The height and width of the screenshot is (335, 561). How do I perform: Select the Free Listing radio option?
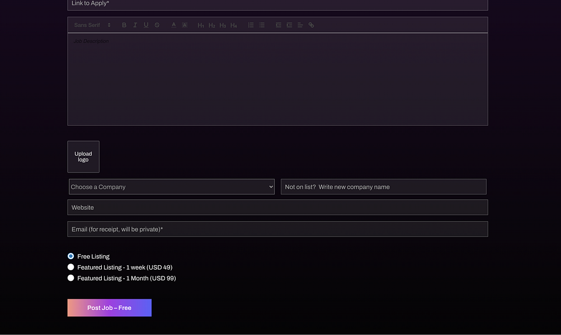click(71, 256)
